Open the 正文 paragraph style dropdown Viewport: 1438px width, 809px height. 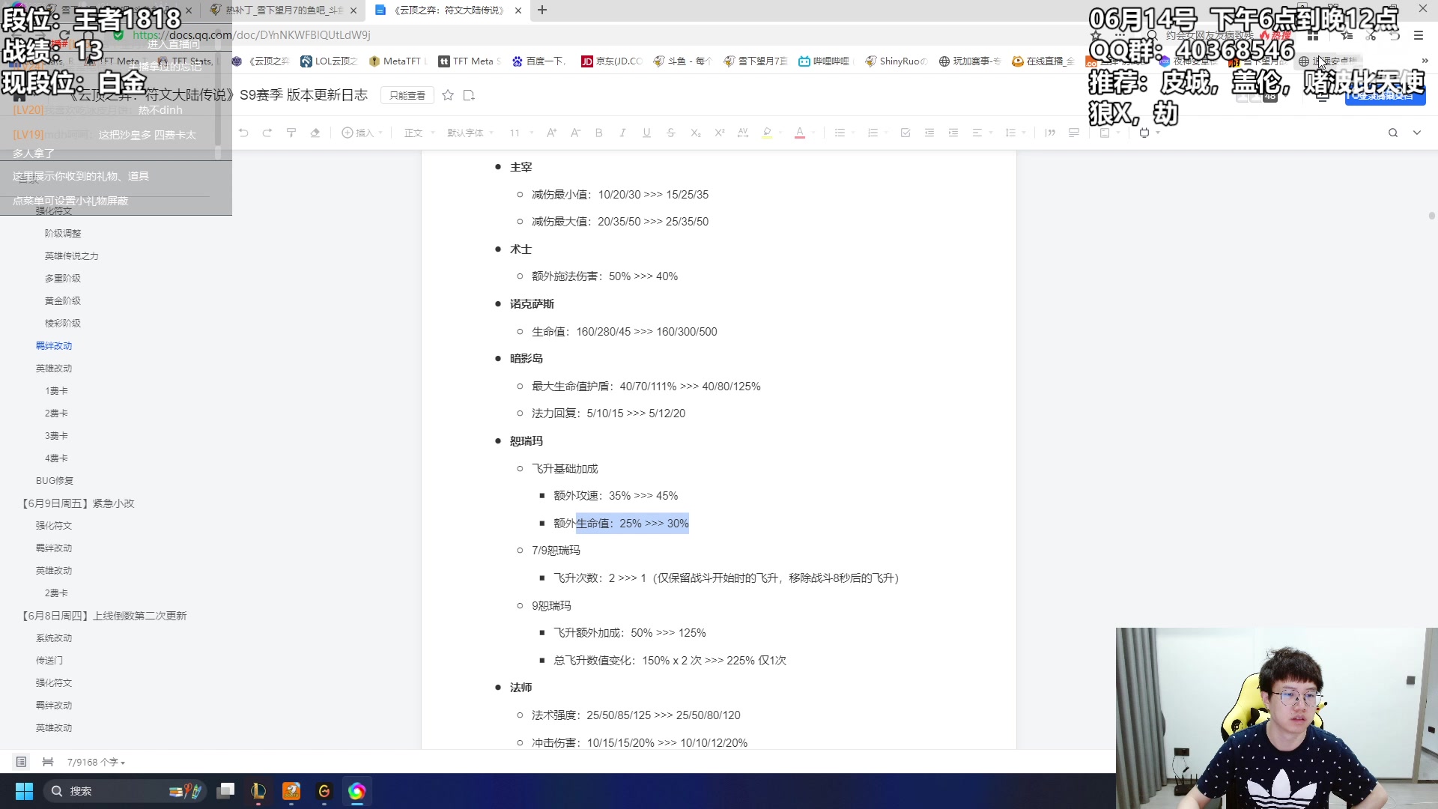pyautogui.click(x=419, y=133)
